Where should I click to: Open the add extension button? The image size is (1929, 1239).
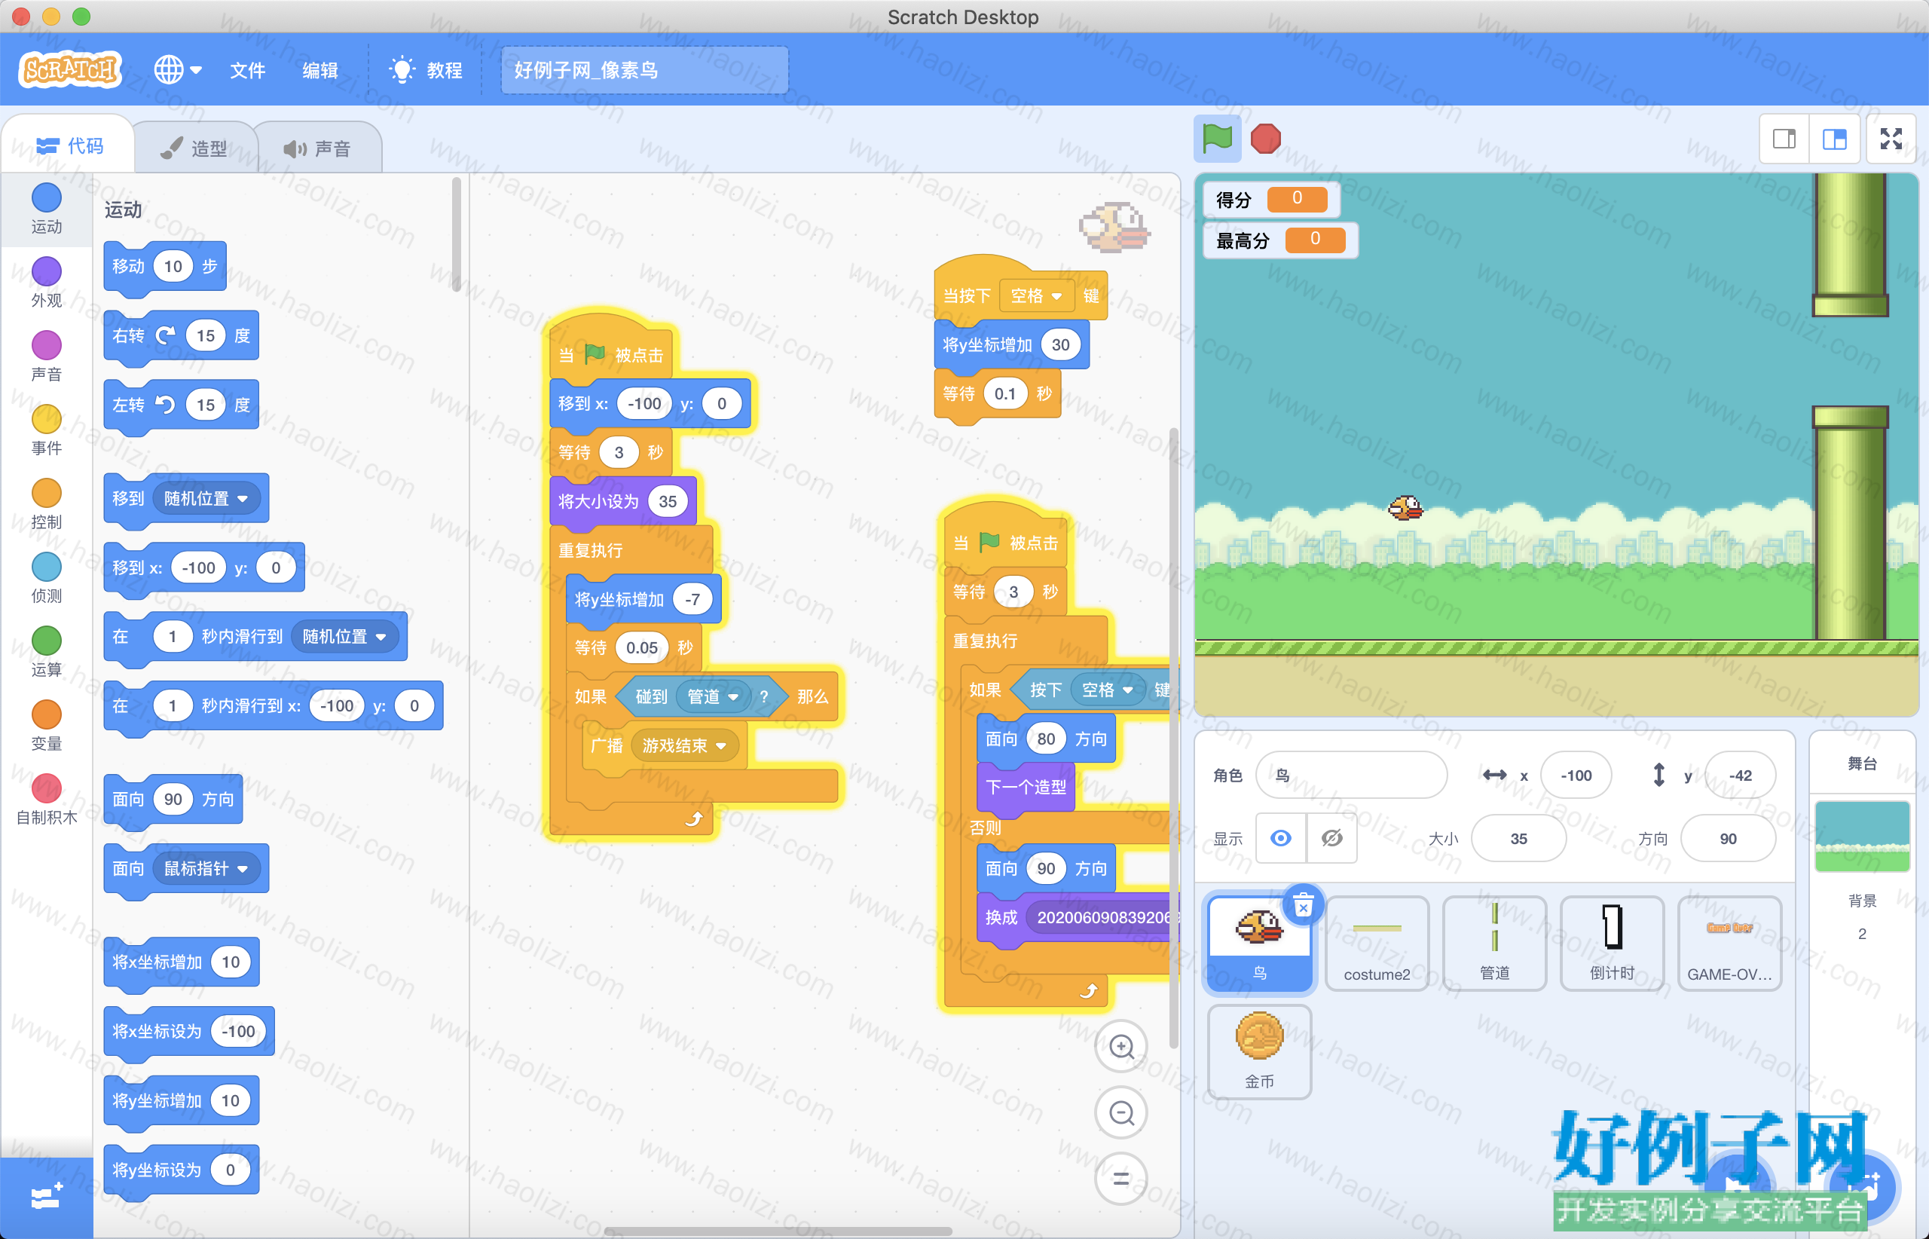coord(46,1197)
